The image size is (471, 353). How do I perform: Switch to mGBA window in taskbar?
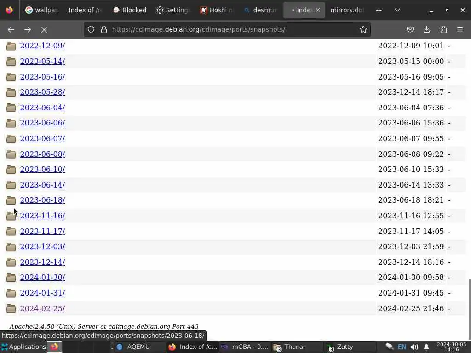pos(245,347)
